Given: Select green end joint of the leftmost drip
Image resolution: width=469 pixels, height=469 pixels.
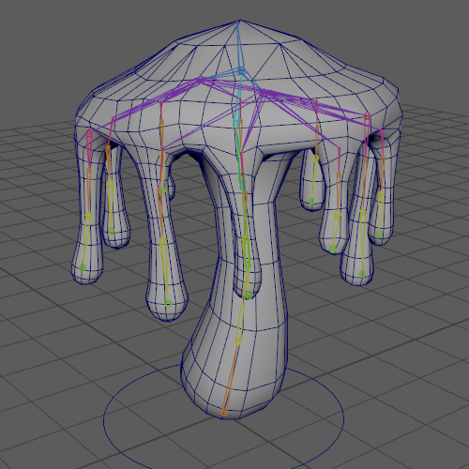Looking at the screenshot, I should point(83,267).
